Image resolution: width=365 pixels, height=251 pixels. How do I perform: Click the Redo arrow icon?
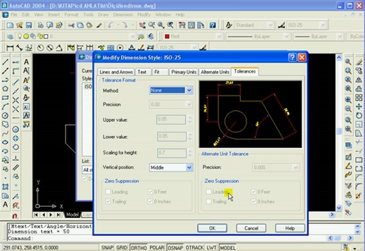tap(125, 25)
